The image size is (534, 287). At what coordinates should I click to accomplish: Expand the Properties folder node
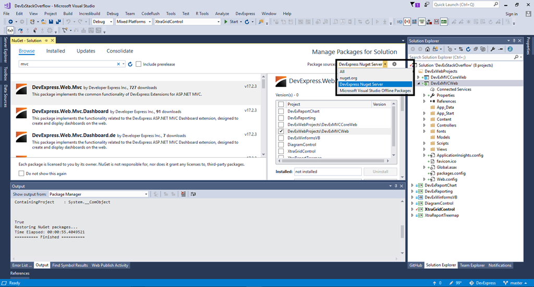click(424, 95)
